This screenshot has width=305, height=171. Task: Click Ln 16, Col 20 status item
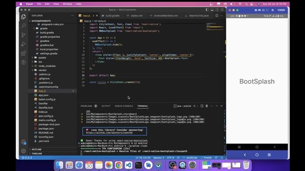143,158
